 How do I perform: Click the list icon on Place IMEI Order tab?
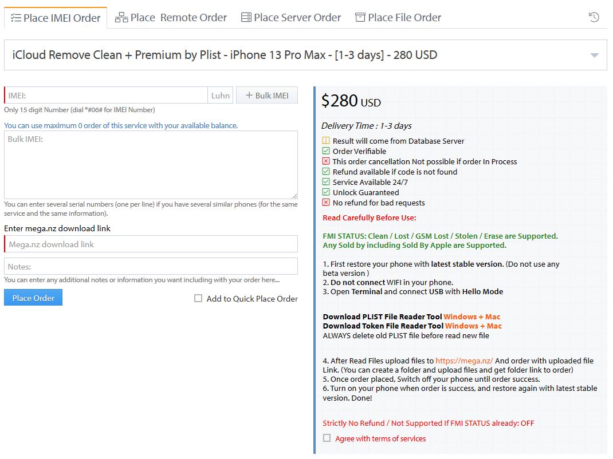(x=15, y=18)
